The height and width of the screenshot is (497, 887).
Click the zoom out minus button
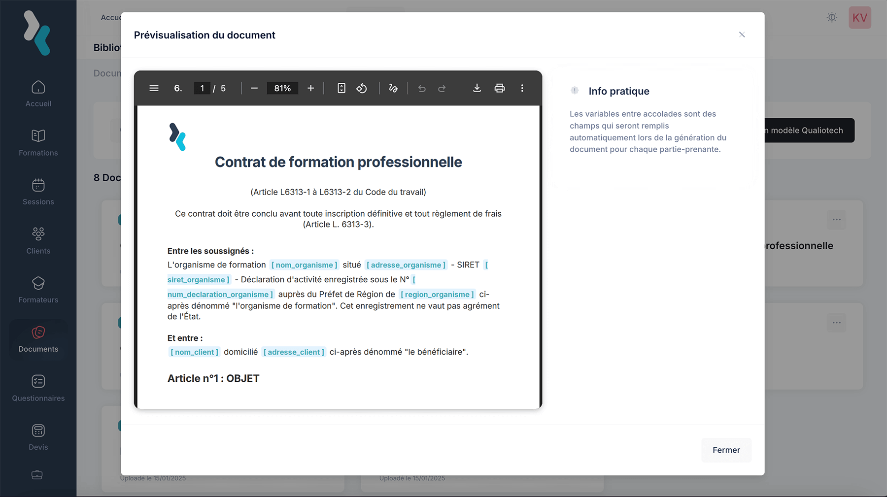point(254,88)
